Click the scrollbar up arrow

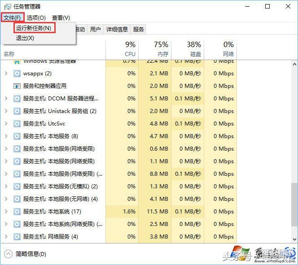pos(294,65)
